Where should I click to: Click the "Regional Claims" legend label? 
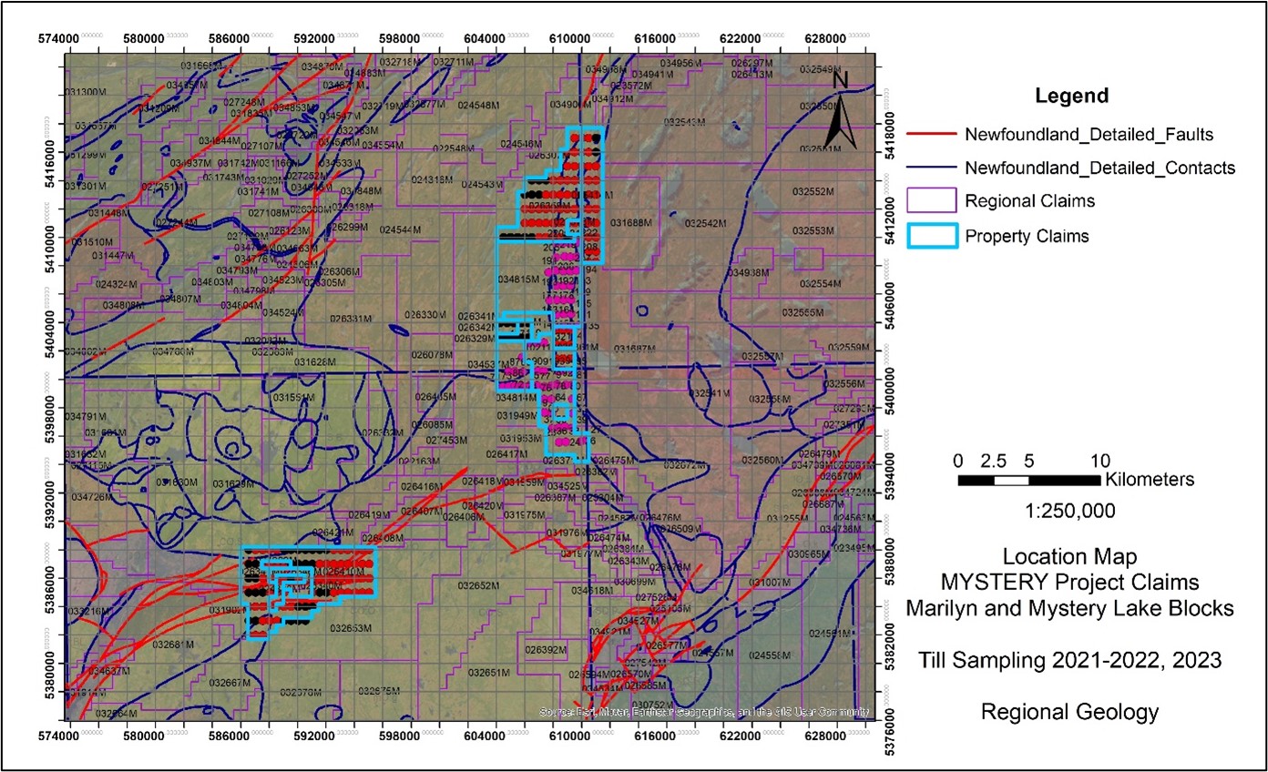pyautogui.click(x=1030, y=201)
